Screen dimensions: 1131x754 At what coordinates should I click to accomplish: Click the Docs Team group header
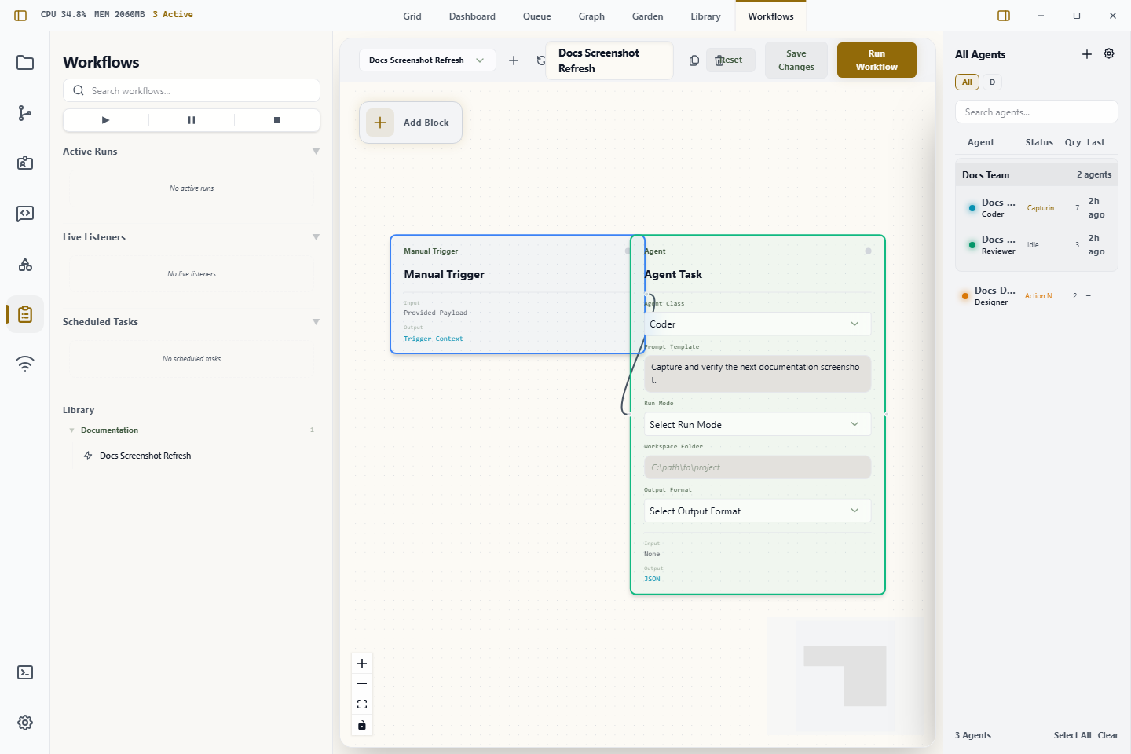1036,175
